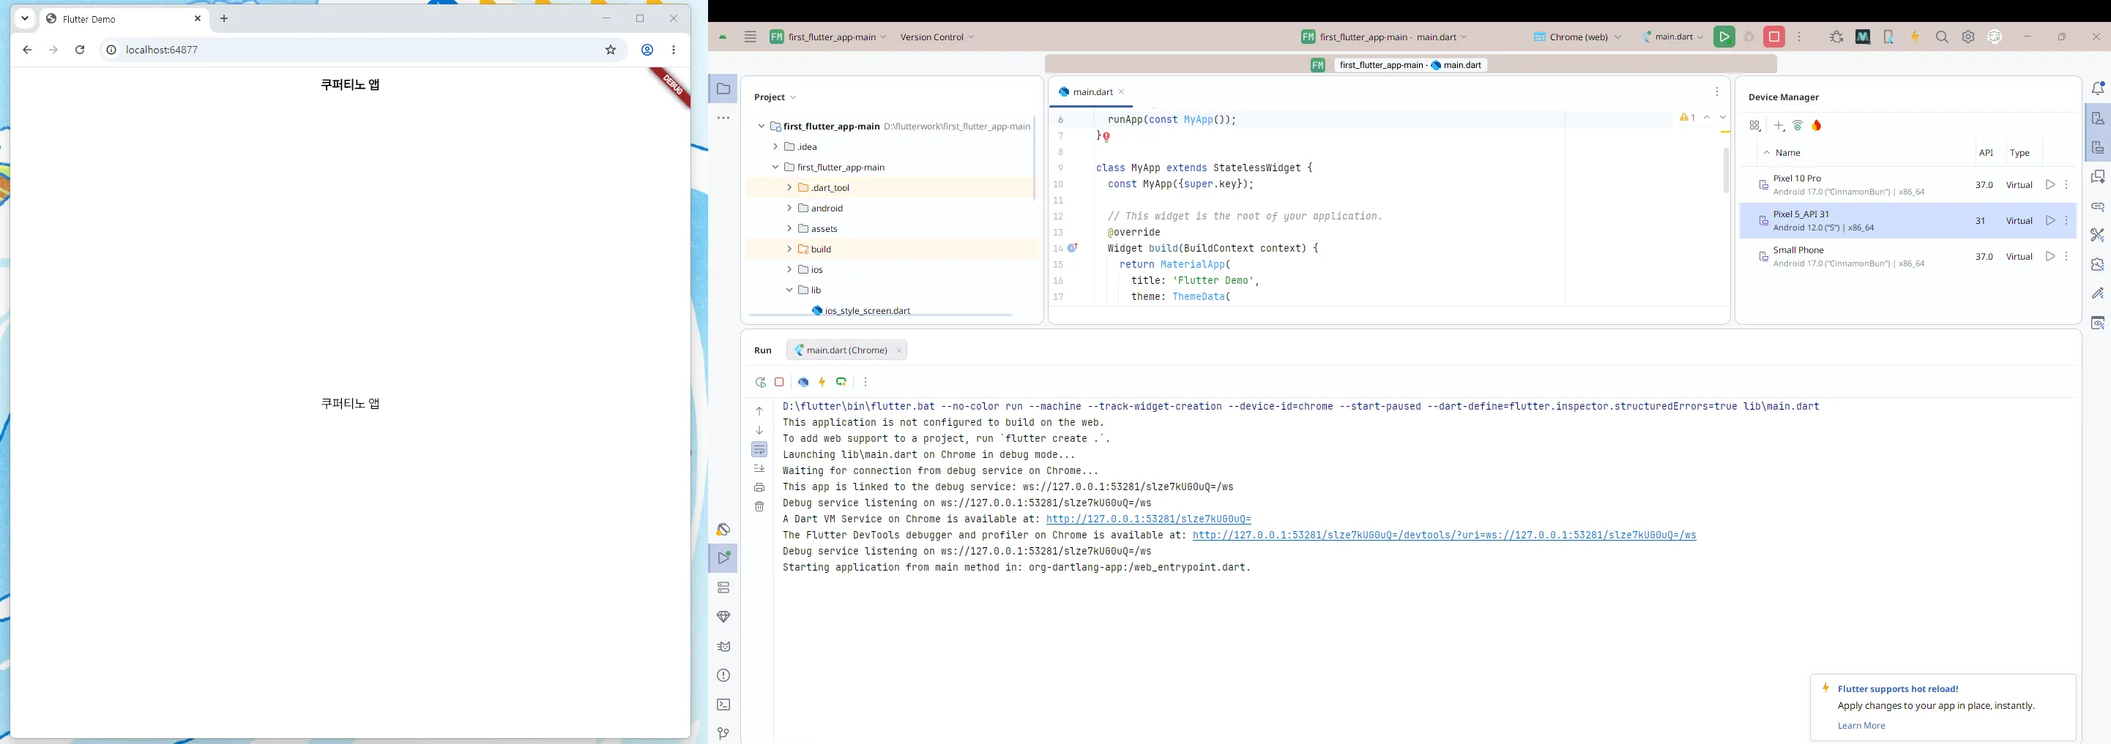Toggle soft-wrap in Run console
Viewport: 2111px width, 744px height.
pos(759,449)
